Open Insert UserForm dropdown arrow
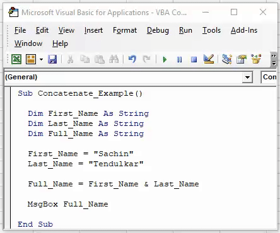 pos(41,60)
